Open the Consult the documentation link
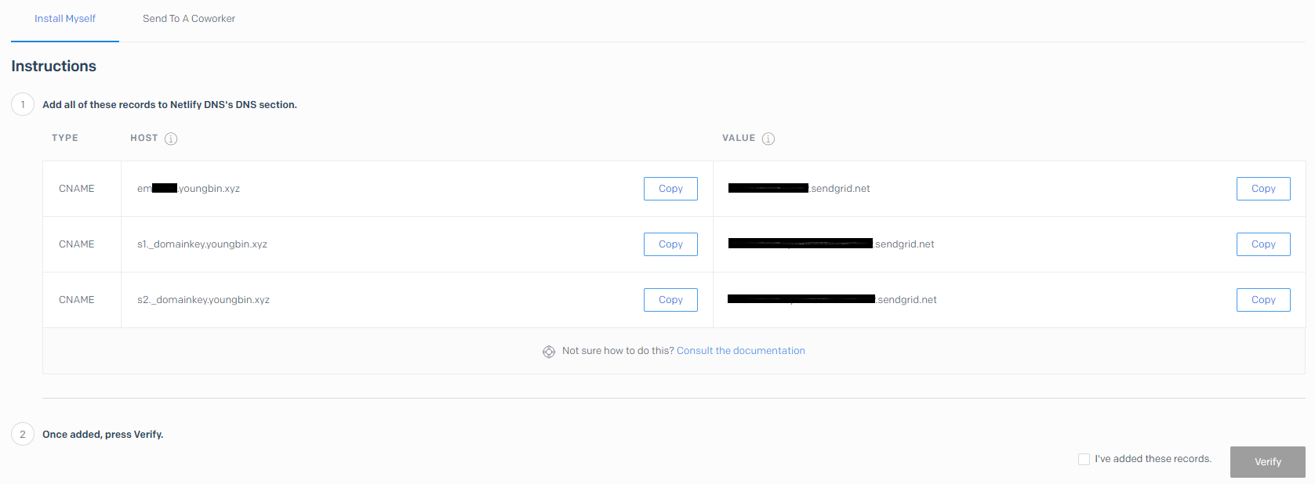 (740, 351)
